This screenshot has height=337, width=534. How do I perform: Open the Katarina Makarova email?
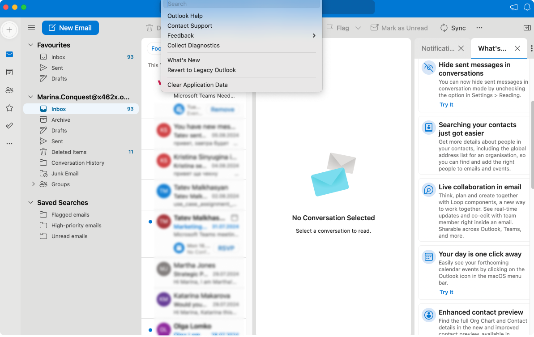click(193, 303)
